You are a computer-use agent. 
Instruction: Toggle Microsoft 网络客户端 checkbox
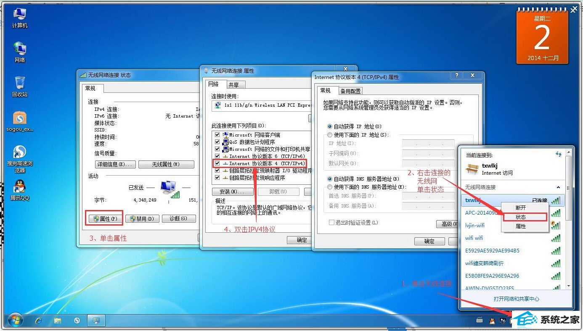pos(217,135)
